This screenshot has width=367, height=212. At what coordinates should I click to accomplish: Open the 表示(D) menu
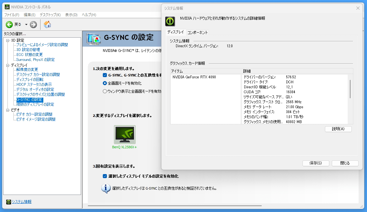pos(71,15)
